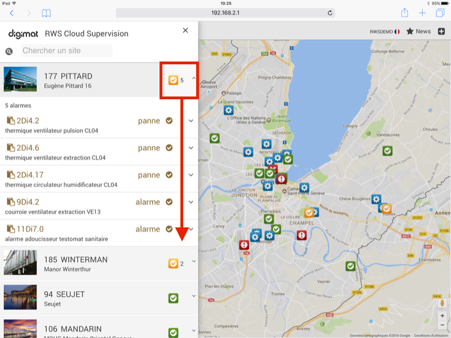The image size is (451, 338).
Task: Select the "94 SEUJET" site title
Action: click(64, 294)
